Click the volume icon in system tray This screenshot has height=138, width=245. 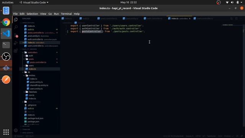(x=232, y=2)
